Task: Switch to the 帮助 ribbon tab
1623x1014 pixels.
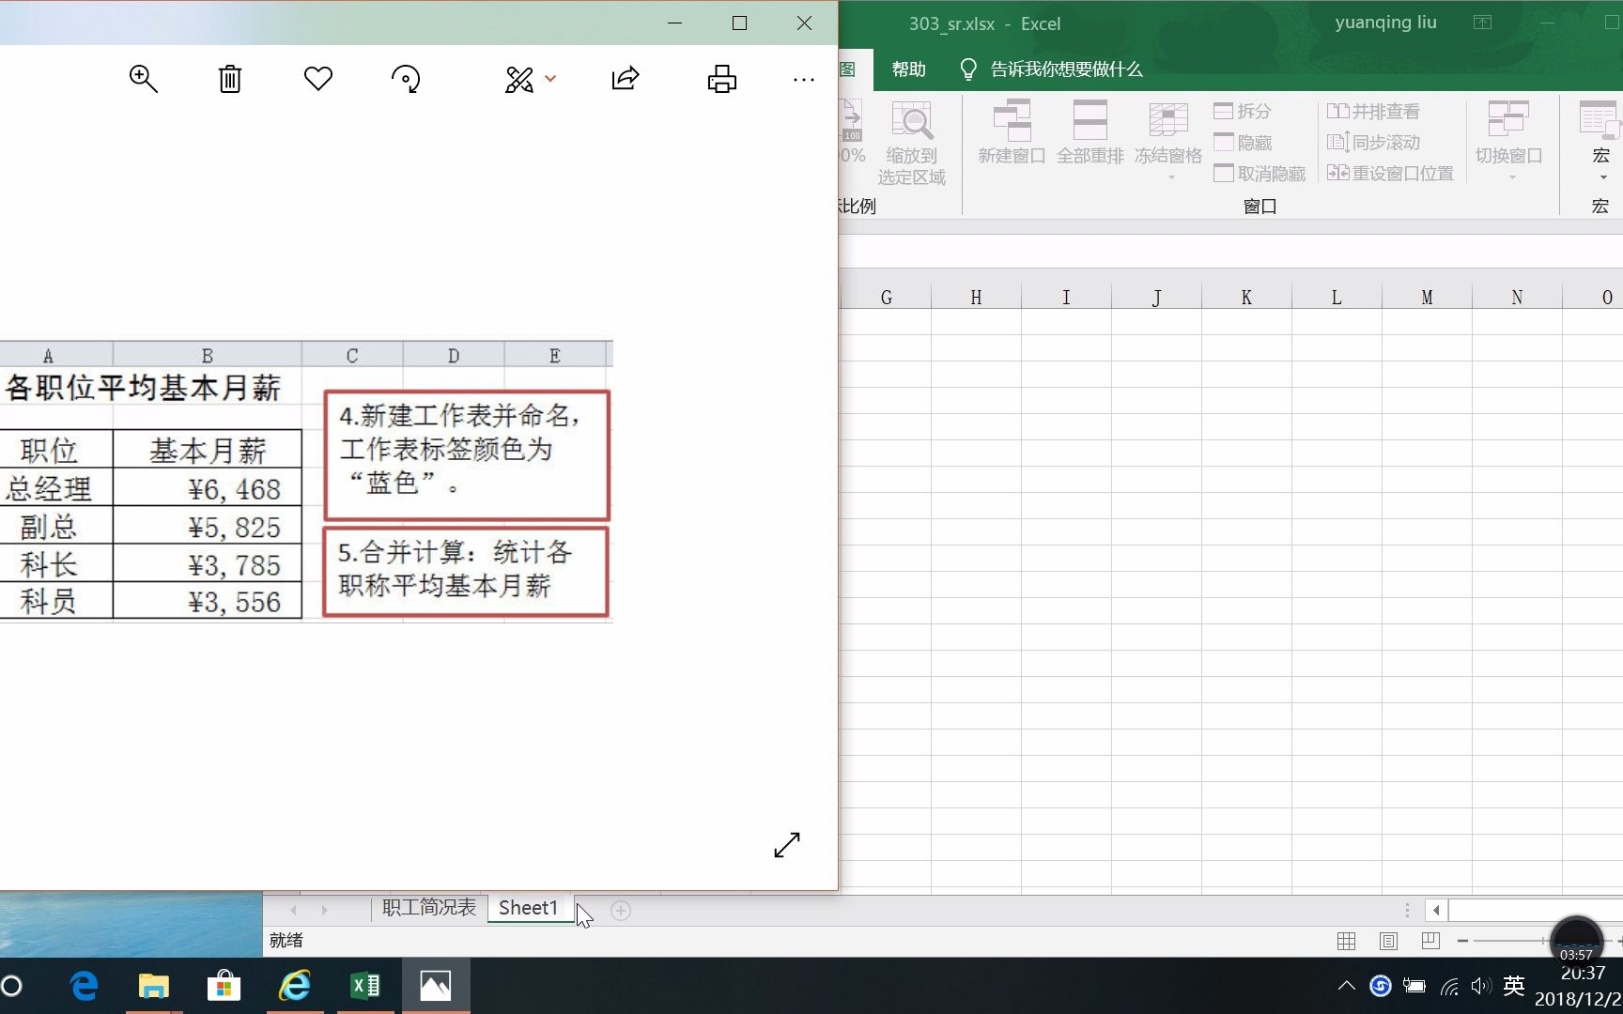Action: click(x=907, y=69)
